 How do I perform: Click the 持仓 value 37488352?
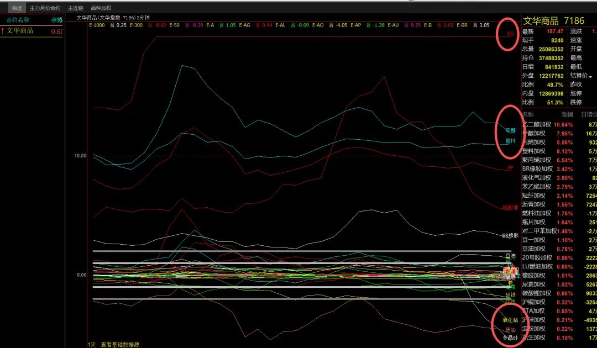point(551,58)
